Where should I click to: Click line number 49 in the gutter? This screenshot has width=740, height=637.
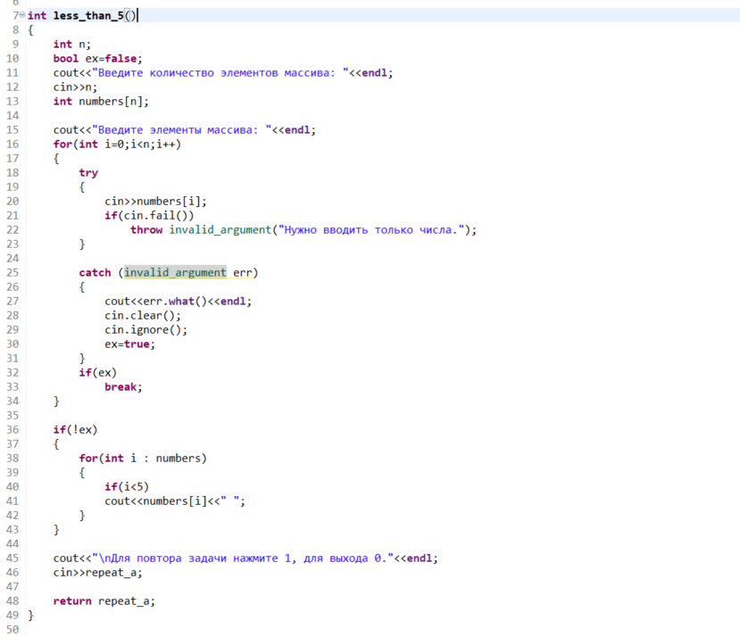click(x=12, y=616)
